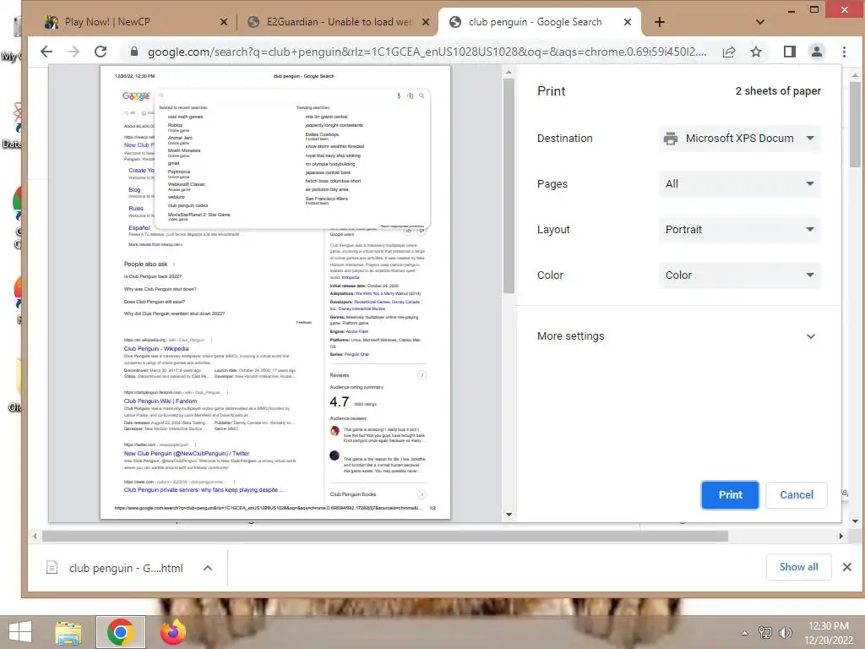Screen dimensions: 865x649
Task: Show hidden system tray icons
Action: (745, 633)
